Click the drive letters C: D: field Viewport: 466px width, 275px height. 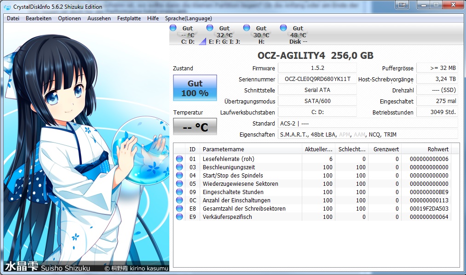click(x=317, y=112)
